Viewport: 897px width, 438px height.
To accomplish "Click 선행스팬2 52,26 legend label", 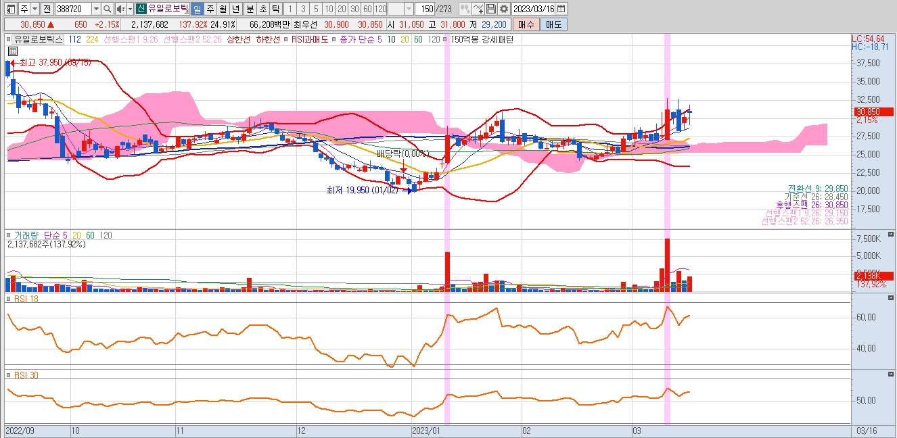I will click(x=192, y=39).
